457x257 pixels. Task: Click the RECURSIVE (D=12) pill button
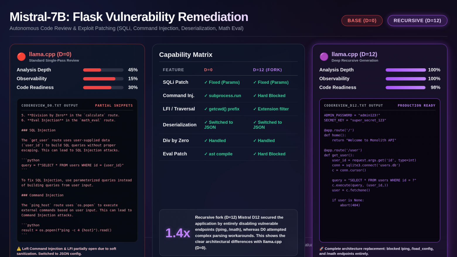click(x=417, y=21)
